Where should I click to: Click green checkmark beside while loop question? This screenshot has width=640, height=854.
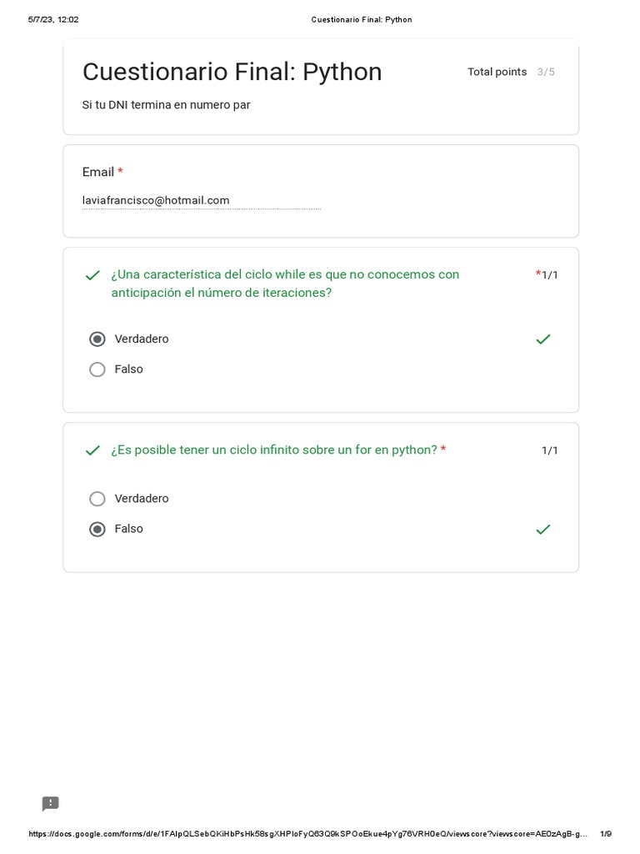tap(92, 275)
